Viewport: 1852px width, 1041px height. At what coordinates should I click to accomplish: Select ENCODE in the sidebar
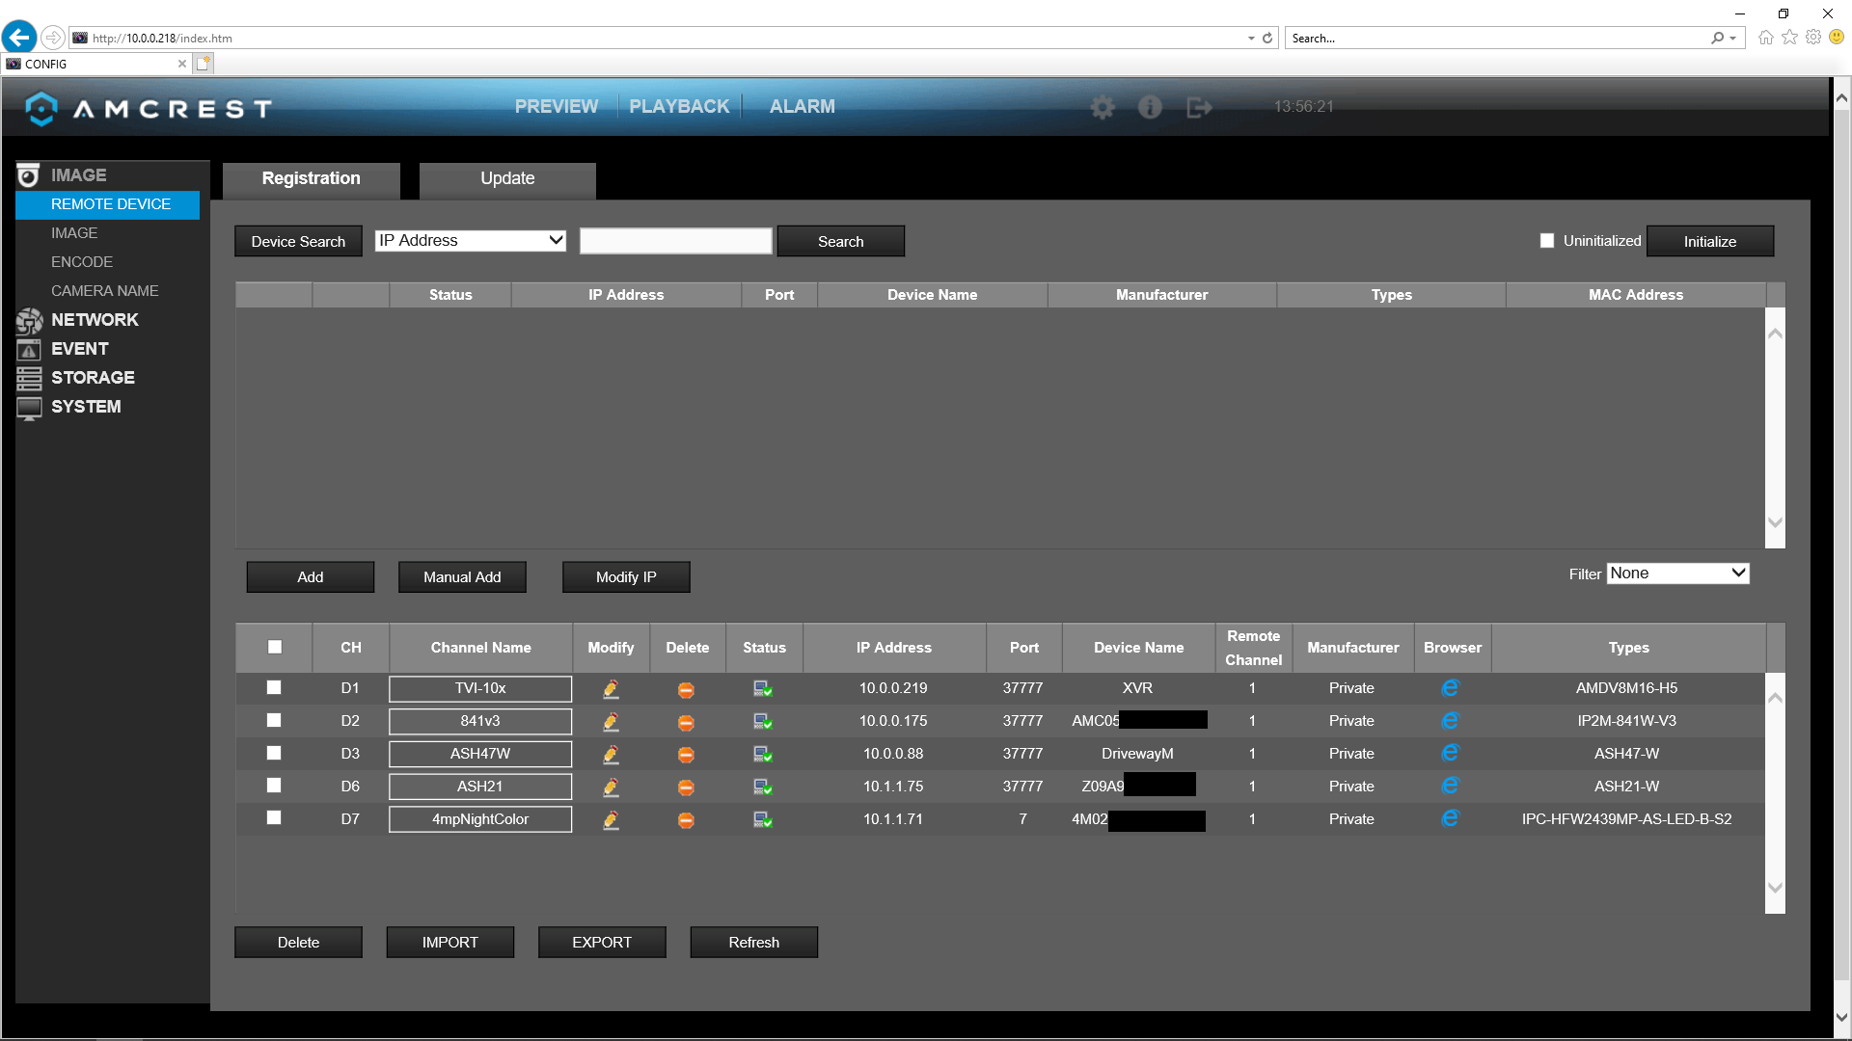click(82, 262)
